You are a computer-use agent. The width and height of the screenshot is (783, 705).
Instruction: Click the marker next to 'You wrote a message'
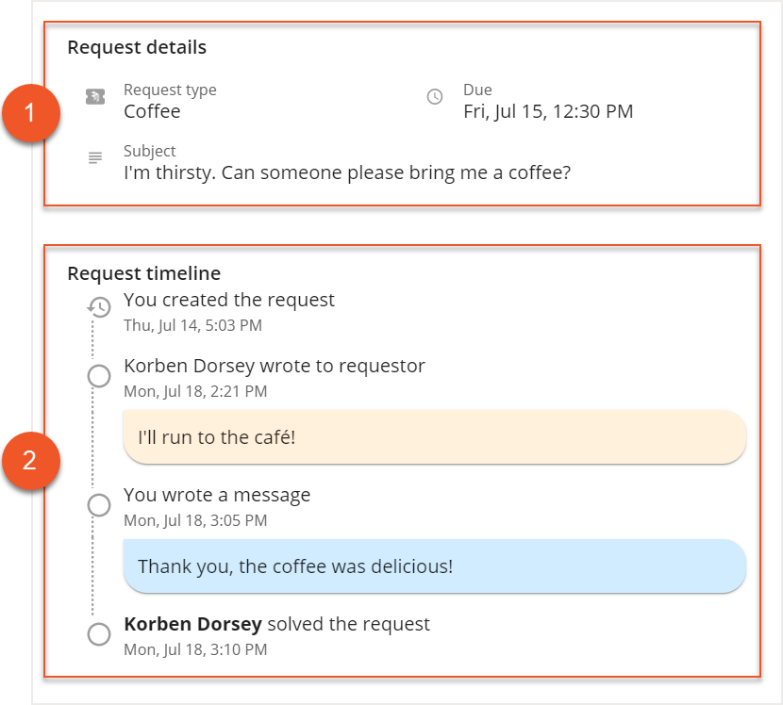coord(99,504)
